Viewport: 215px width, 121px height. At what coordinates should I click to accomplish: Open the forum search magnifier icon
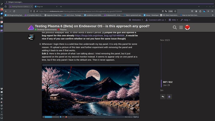coord(174,27)
